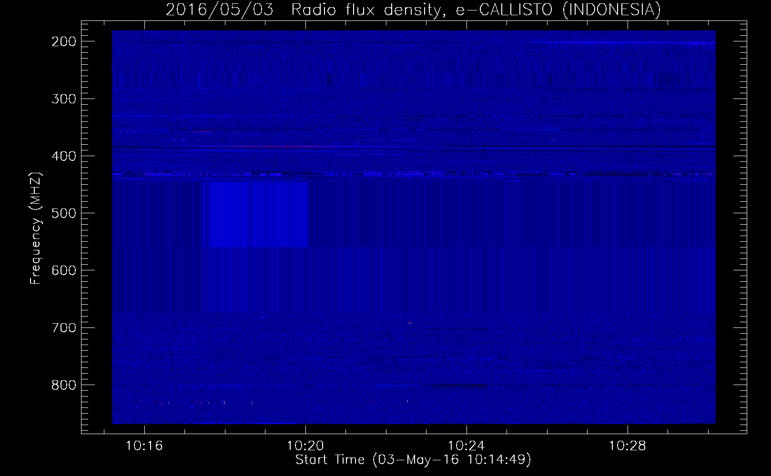This screenshot has height=476, width=771.
Task: Click the 700 frequency tick label
Action: point(64,327)
